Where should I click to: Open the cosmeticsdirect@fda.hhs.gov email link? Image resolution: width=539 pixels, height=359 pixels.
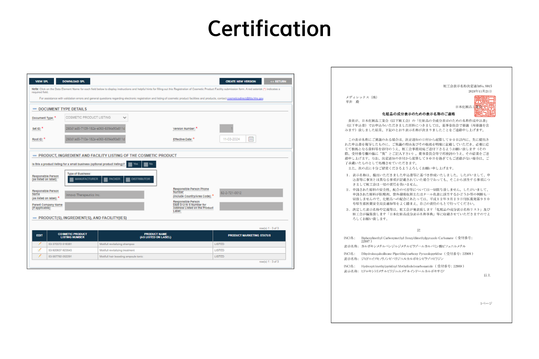[245, 98]
